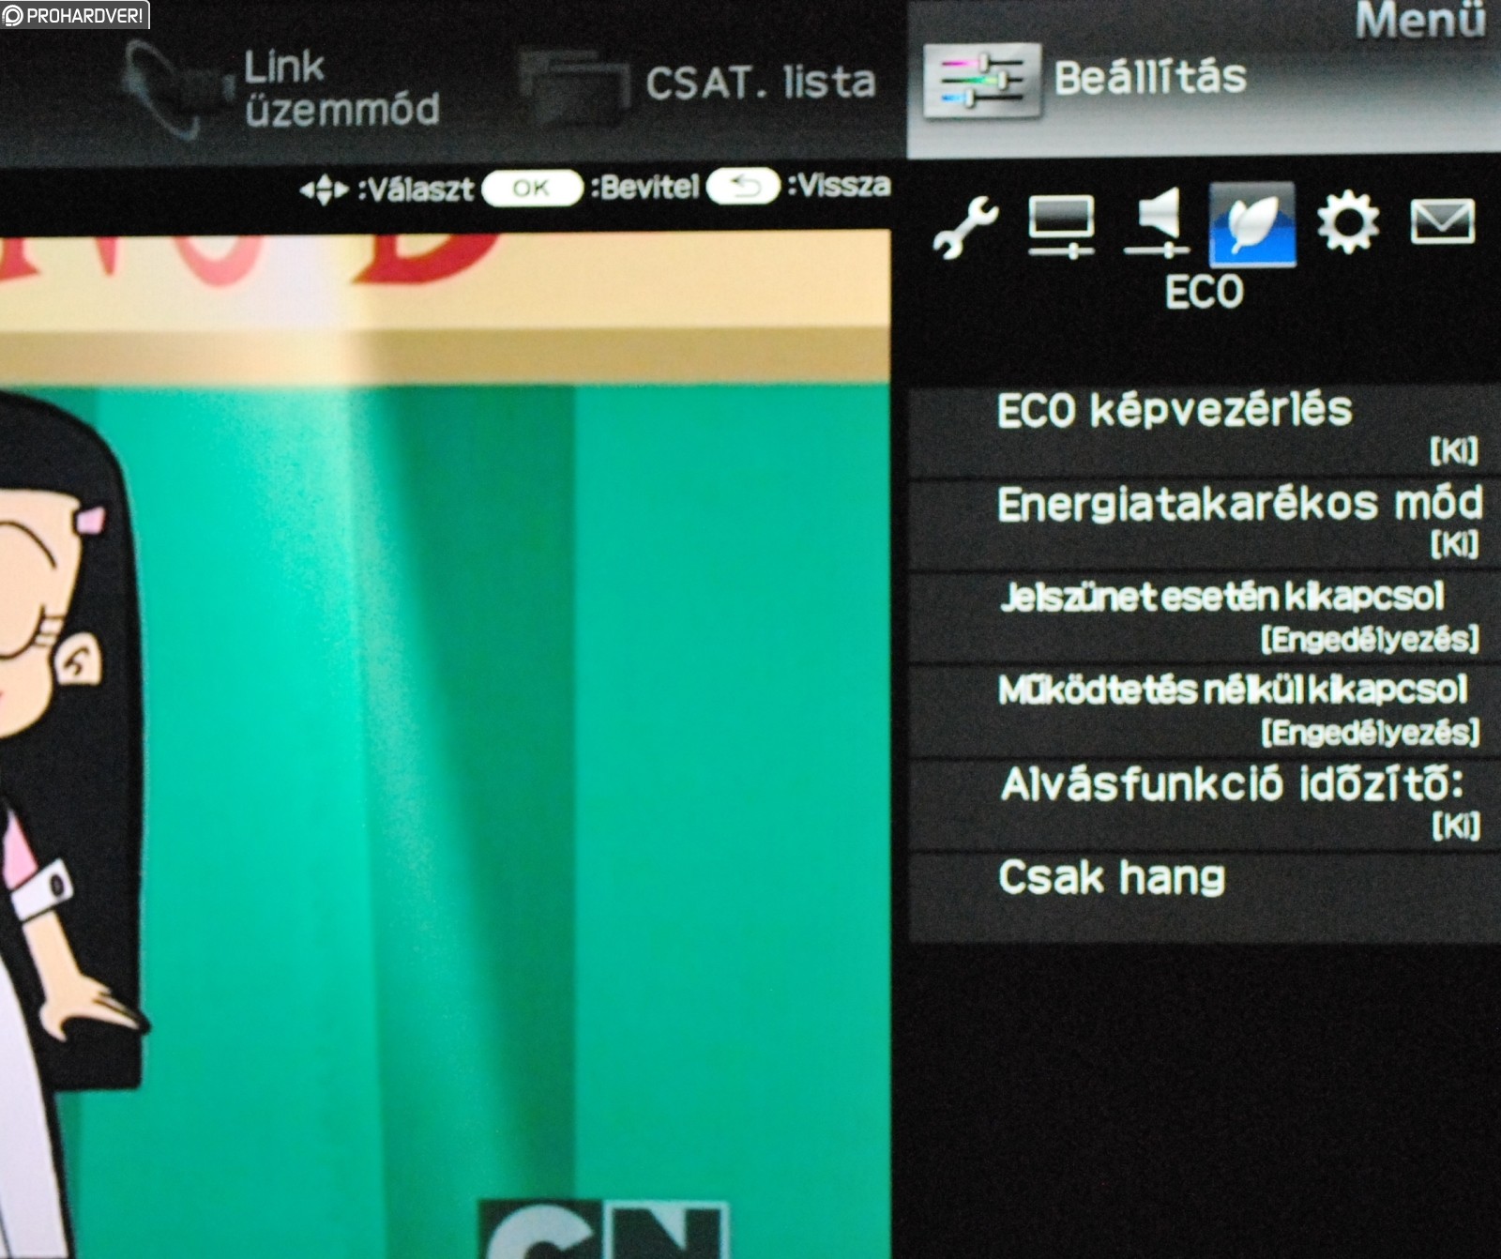Select the Csak hang option
Viewport: 1501px width, 1259px height.
(1205, 897)
